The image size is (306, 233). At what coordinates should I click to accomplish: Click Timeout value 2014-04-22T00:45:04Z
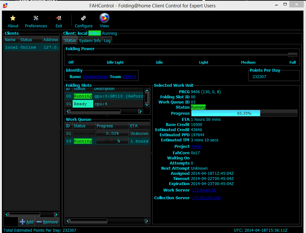pyautogui.click(x=212, y=179)
